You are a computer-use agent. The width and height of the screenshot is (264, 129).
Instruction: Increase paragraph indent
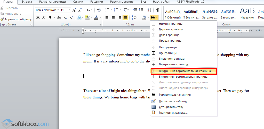141,10
